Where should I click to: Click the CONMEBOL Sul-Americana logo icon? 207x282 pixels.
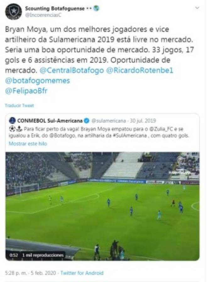coord(13,121)
